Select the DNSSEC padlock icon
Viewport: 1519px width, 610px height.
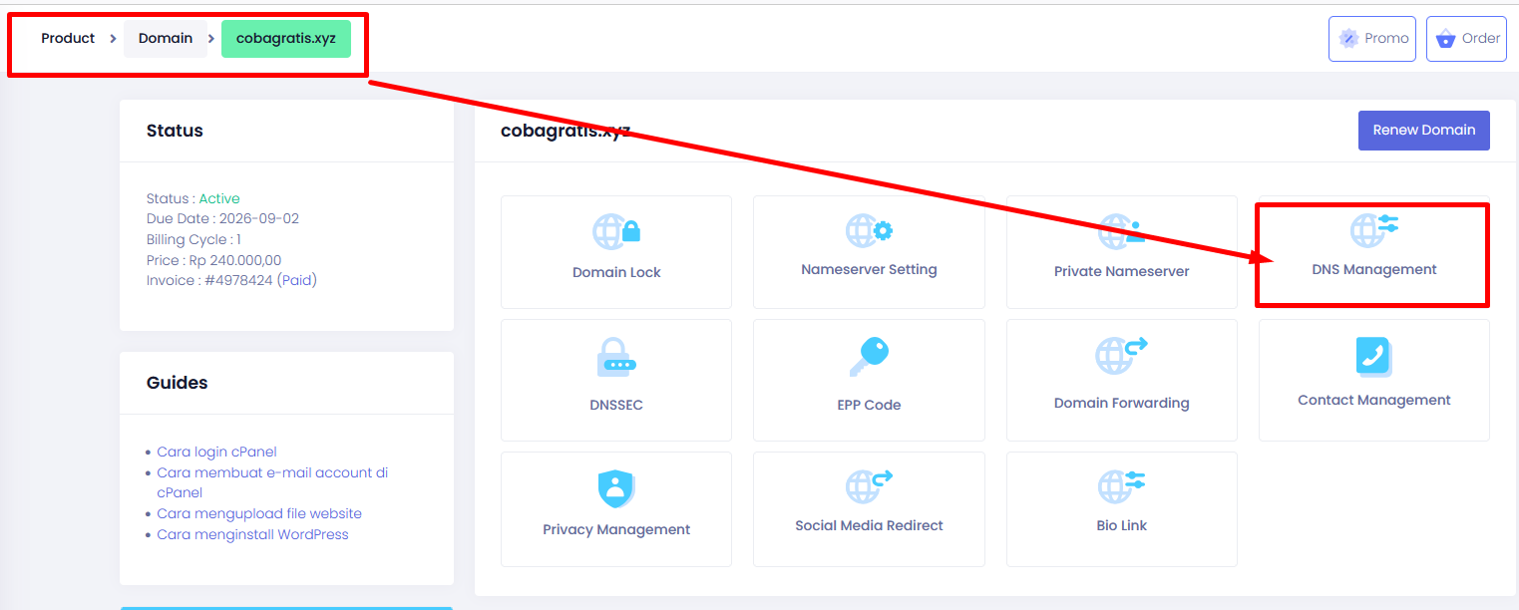point(616,356)
